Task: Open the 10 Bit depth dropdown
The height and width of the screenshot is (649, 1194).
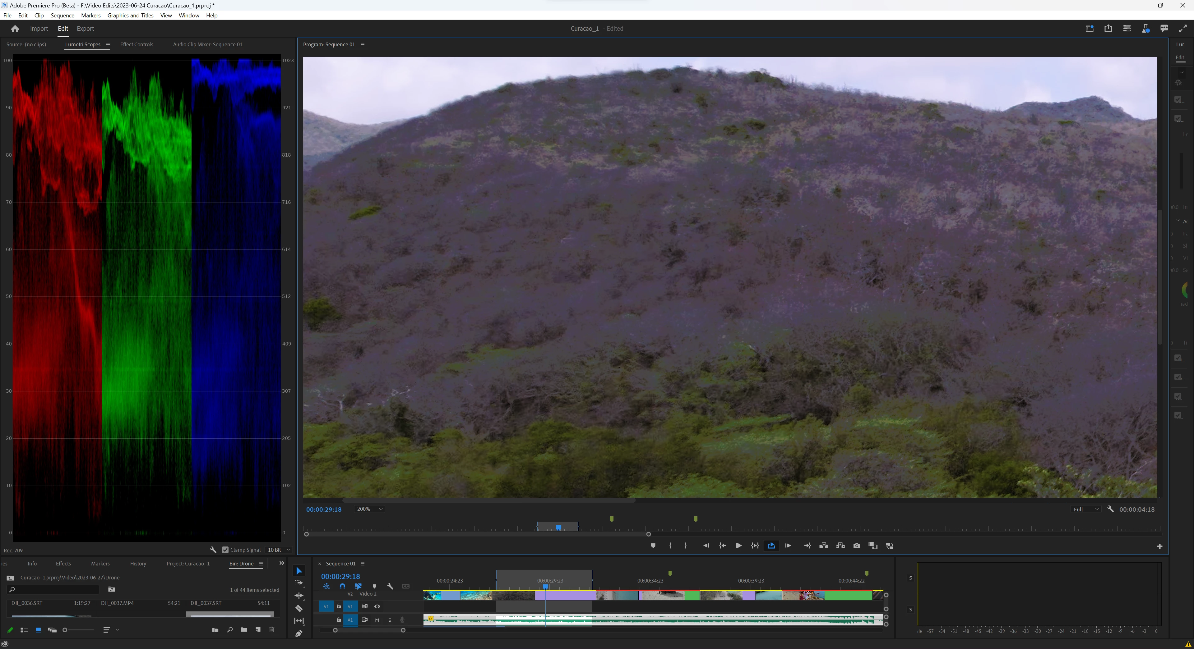Action: click(x=279, y=550)
